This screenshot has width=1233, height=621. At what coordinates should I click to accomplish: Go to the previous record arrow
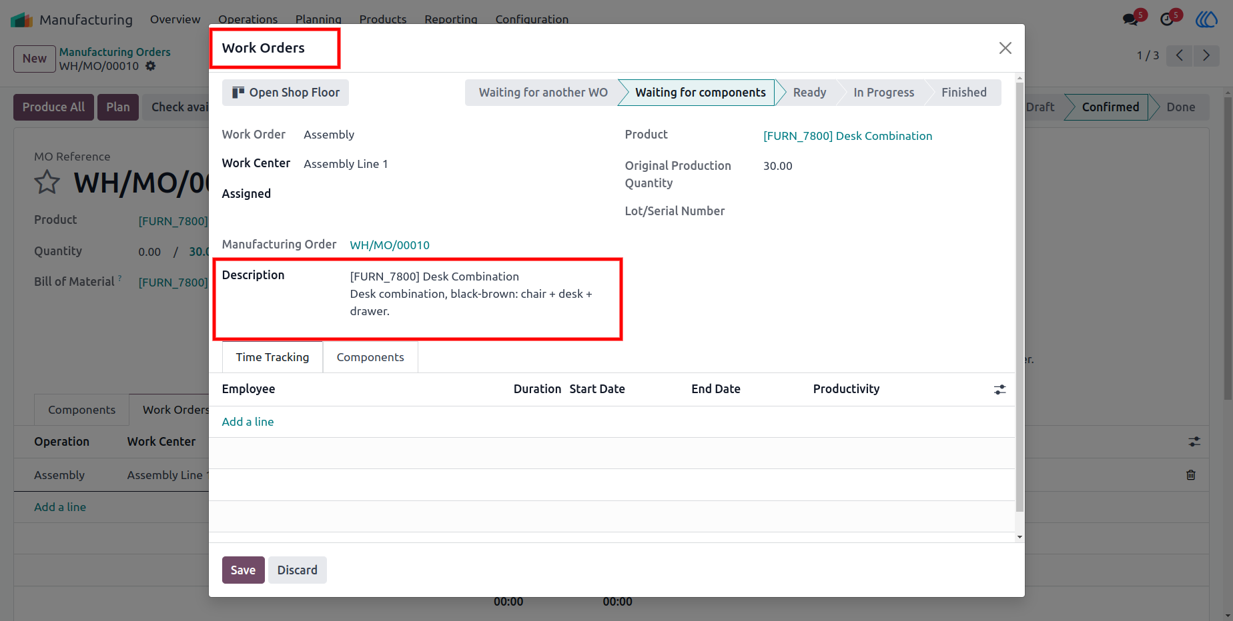(1180, 55)
